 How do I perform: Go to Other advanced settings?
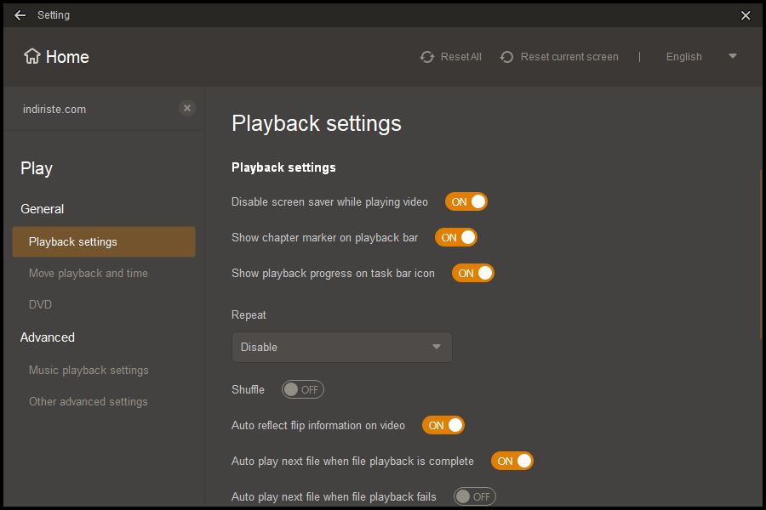coord(89,401)
